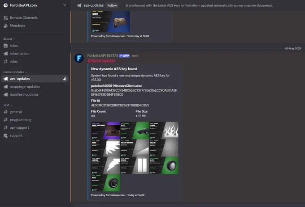This screenshot has width=305, height=207.
Task: Click the megaphone icon in channel header
Action: tap(79, 5)
